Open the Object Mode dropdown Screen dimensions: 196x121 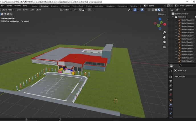click(x=8, y=10)
